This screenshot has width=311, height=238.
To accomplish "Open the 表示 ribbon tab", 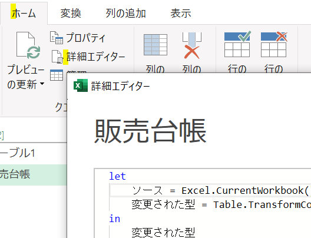I will coord(181,14).
